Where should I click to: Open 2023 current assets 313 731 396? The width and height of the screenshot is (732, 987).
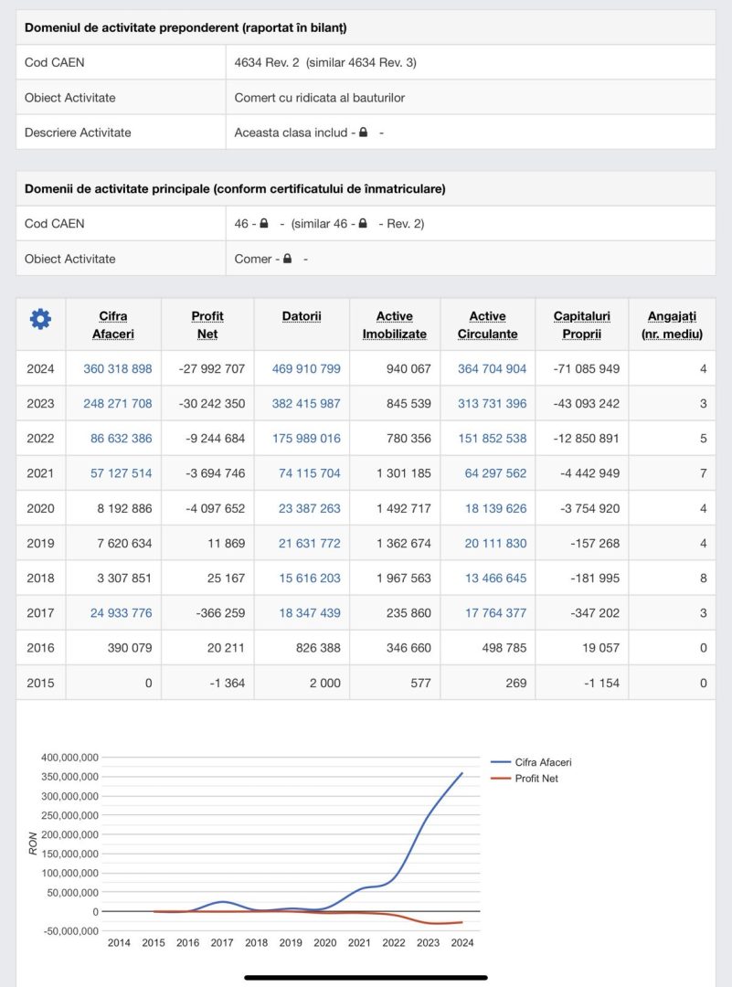click(493, 404)
